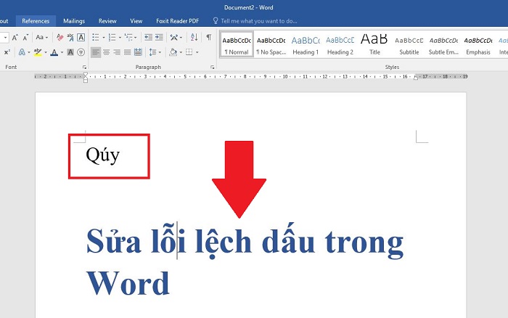Click the Decrease Indent icon
The width and height of the screenshot is (508, 318).
coord(148,37)
